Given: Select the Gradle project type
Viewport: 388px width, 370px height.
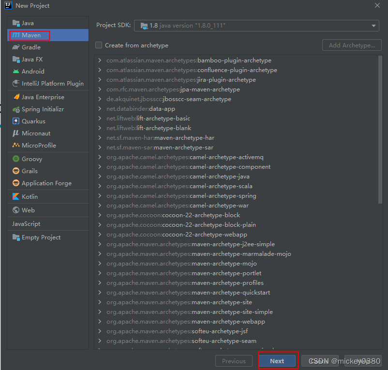Looking at the screenshot, I should tap(29, 47).
